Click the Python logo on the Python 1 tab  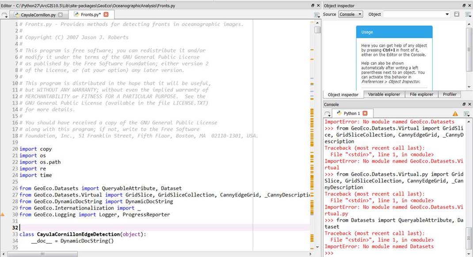tap(339, 113)
